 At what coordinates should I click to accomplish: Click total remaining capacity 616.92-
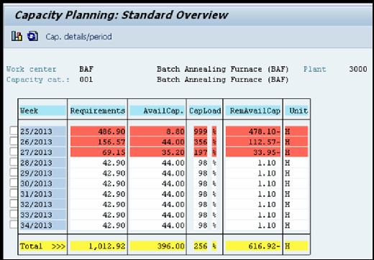pyautogui.click(x=253, y=246)
